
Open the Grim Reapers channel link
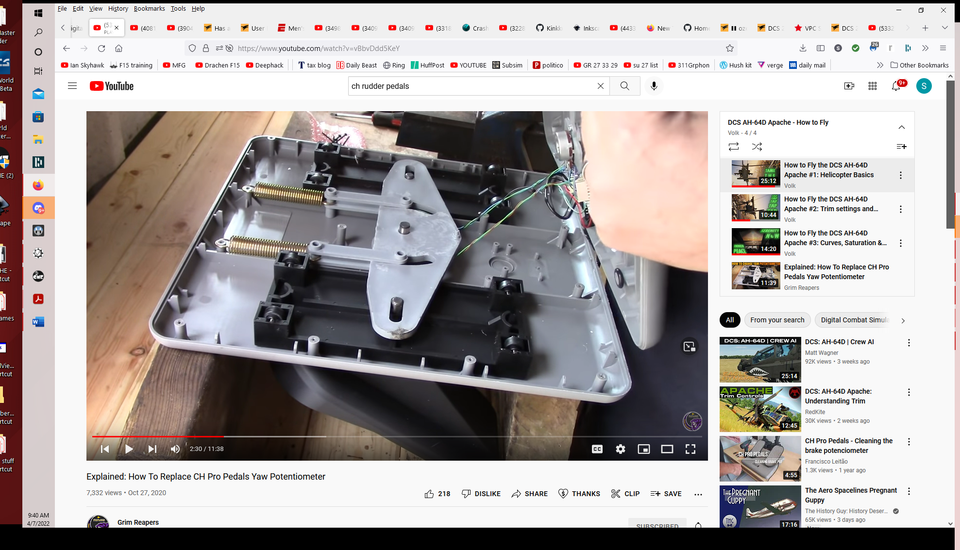click(x=138, y=522)
